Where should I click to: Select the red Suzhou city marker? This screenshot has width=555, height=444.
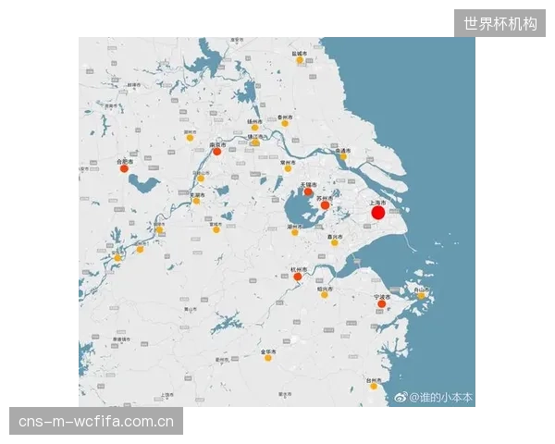tap(325, 205)
